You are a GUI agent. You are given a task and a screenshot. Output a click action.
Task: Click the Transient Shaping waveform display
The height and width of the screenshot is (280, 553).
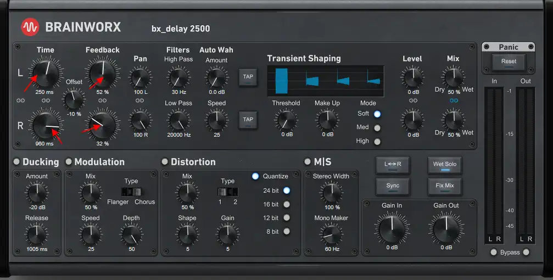click(x=326, y=81)
